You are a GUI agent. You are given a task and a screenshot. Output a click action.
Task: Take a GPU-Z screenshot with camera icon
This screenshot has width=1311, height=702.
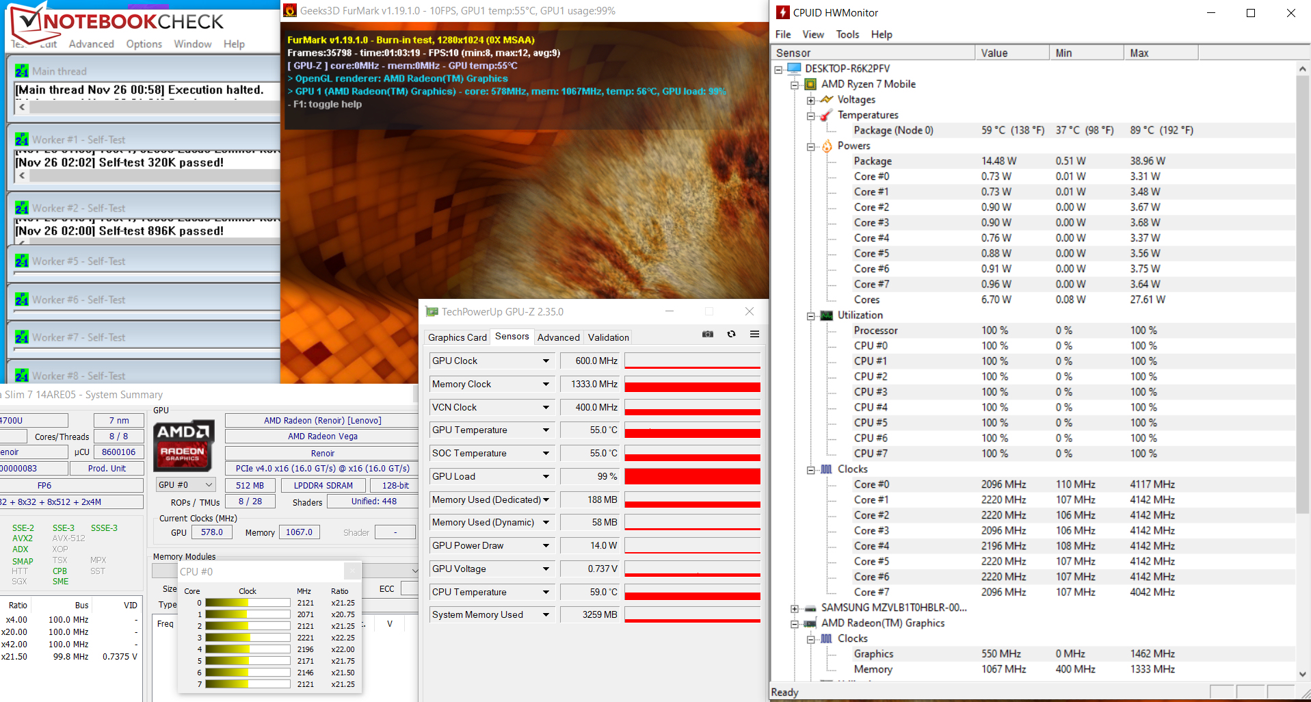[x=708, y=334]
